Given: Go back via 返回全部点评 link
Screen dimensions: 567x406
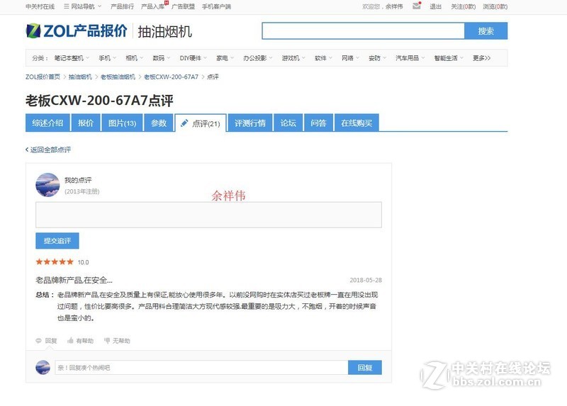Looking at the screenshot, I should 48,150.
